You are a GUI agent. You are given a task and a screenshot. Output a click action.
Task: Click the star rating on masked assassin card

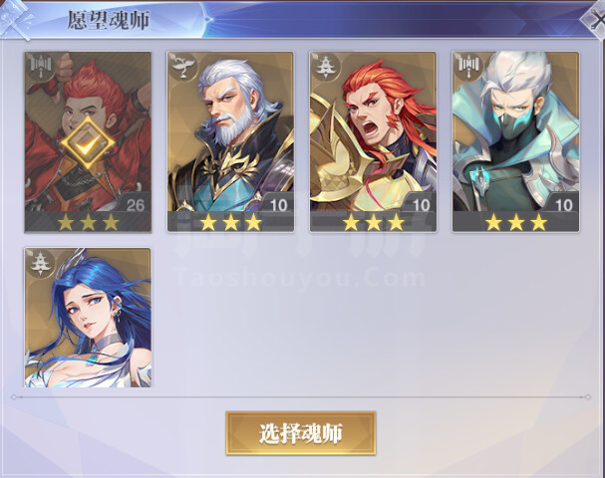pos(516,222)
